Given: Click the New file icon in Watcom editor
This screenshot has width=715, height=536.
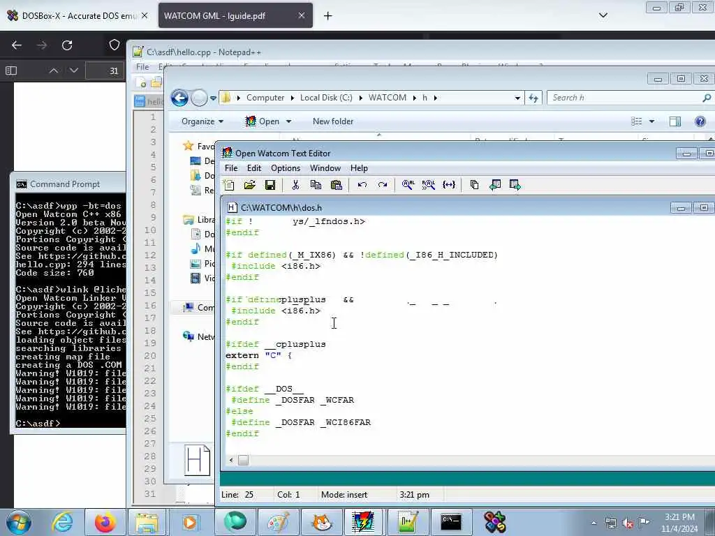Looking at the screenshot, I should coord(229,184).
